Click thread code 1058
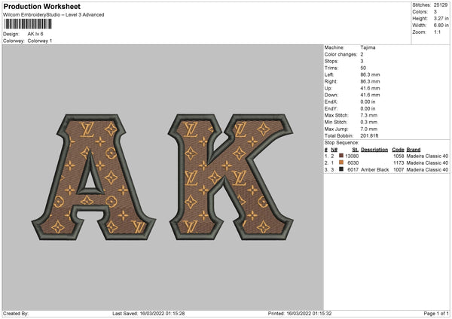Screen dimensions: 452x319 coord(399,156)
